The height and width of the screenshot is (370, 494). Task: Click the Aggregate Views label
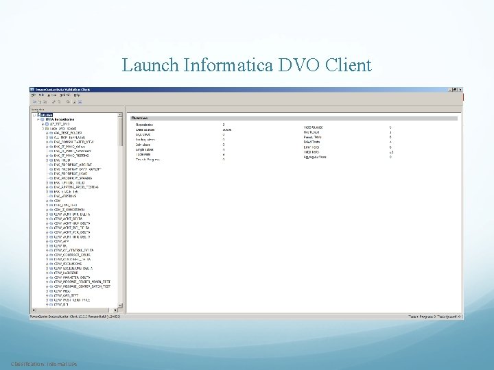click(x=315, y=157)
